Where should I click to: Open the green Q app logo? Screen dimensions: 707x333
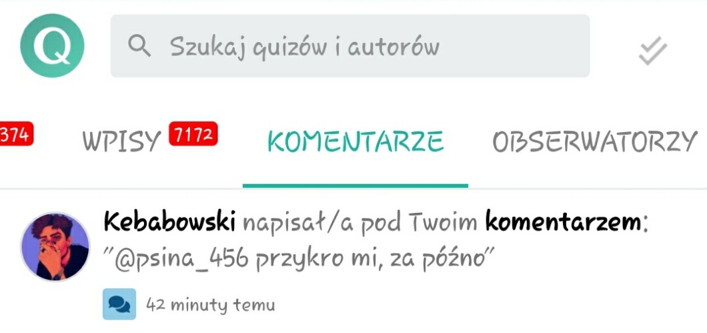pos(52,45)
